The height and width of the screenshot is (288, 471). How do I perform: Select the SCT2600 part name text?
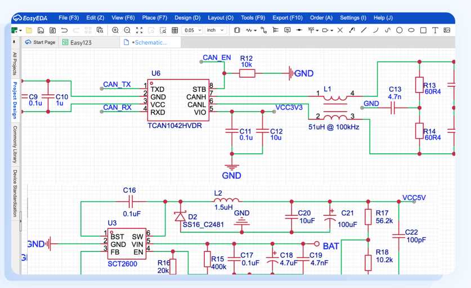[122, 264]
